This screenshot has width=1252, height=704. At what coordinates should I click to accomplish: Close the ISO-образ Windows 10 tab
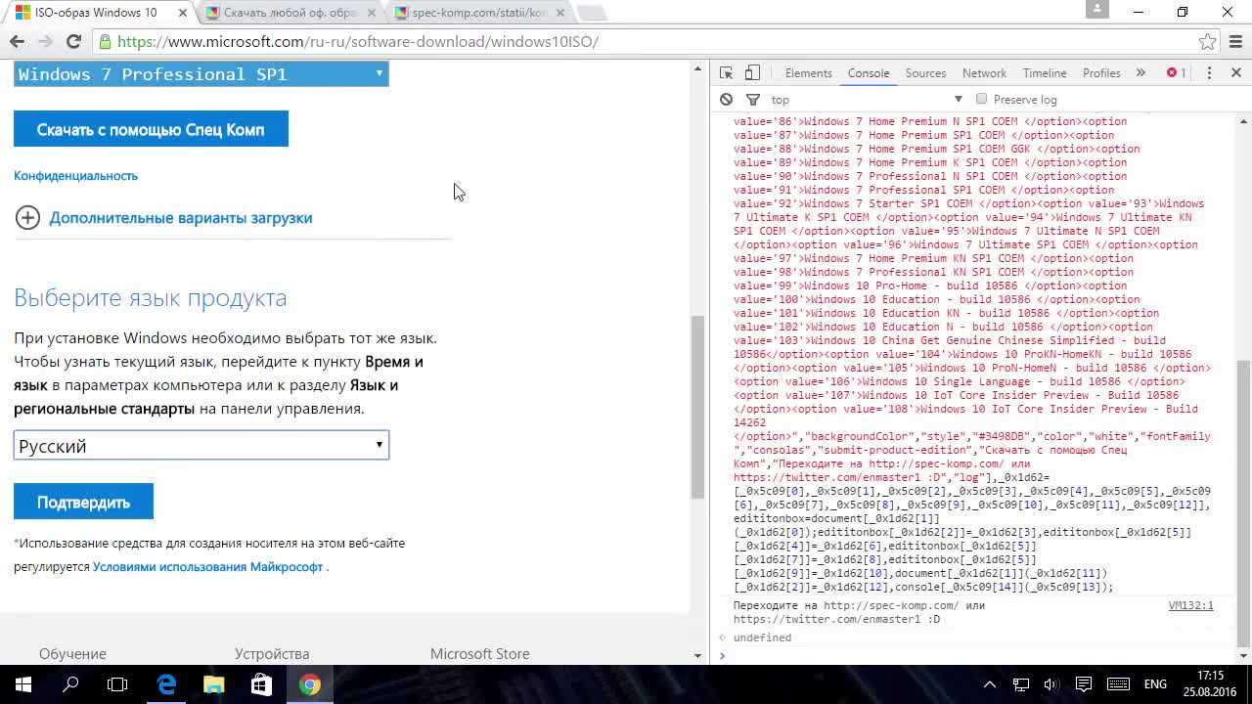(x=182, y=13)
